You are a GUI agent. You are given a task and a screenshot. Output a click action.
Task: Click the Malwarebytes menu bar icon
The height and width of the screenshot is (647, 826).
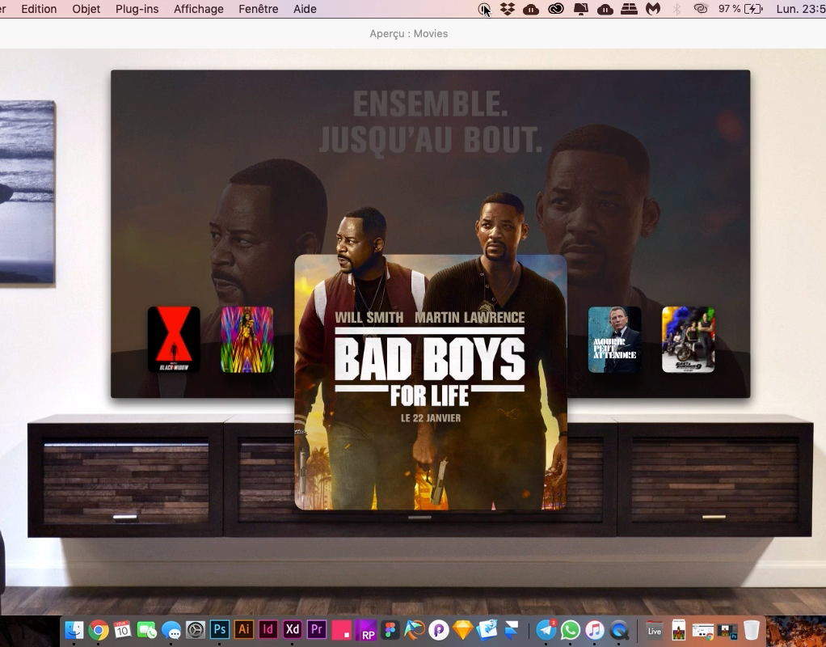pos(653,9)
